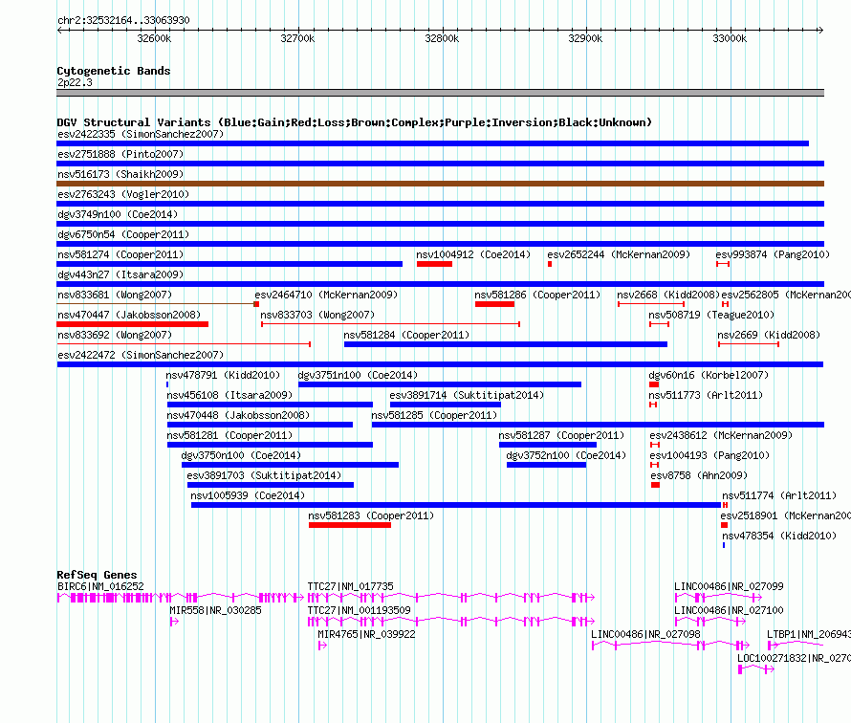The width and height of the screenshot is (851, 723).
Task: Select nsv511773 (Arlt2011) label
Action: 706,395
